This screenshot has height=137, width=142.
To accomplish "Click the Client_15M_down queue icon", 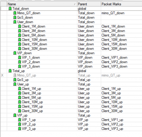I will (20, 44).
